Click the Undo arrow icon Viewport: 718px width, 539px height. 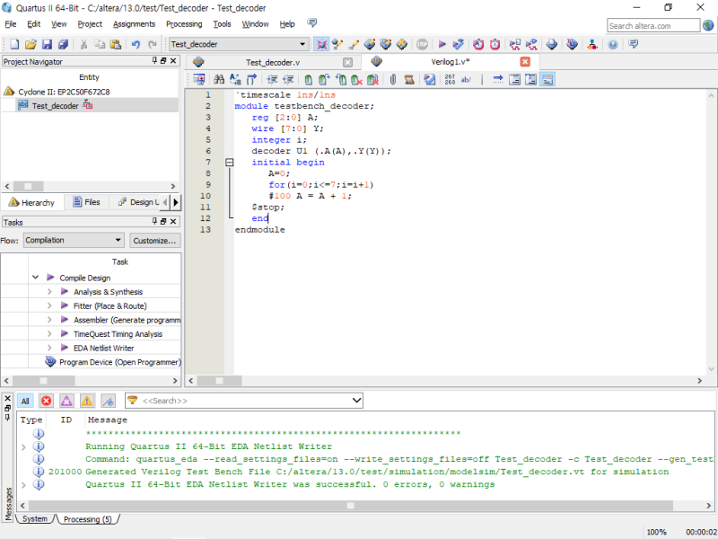coord(136,44)
